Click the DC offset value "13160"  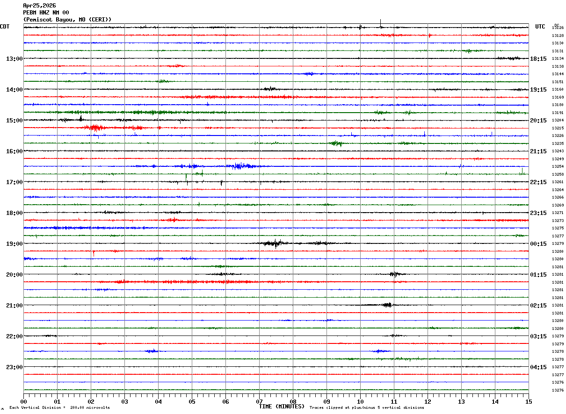coord(558,90)
